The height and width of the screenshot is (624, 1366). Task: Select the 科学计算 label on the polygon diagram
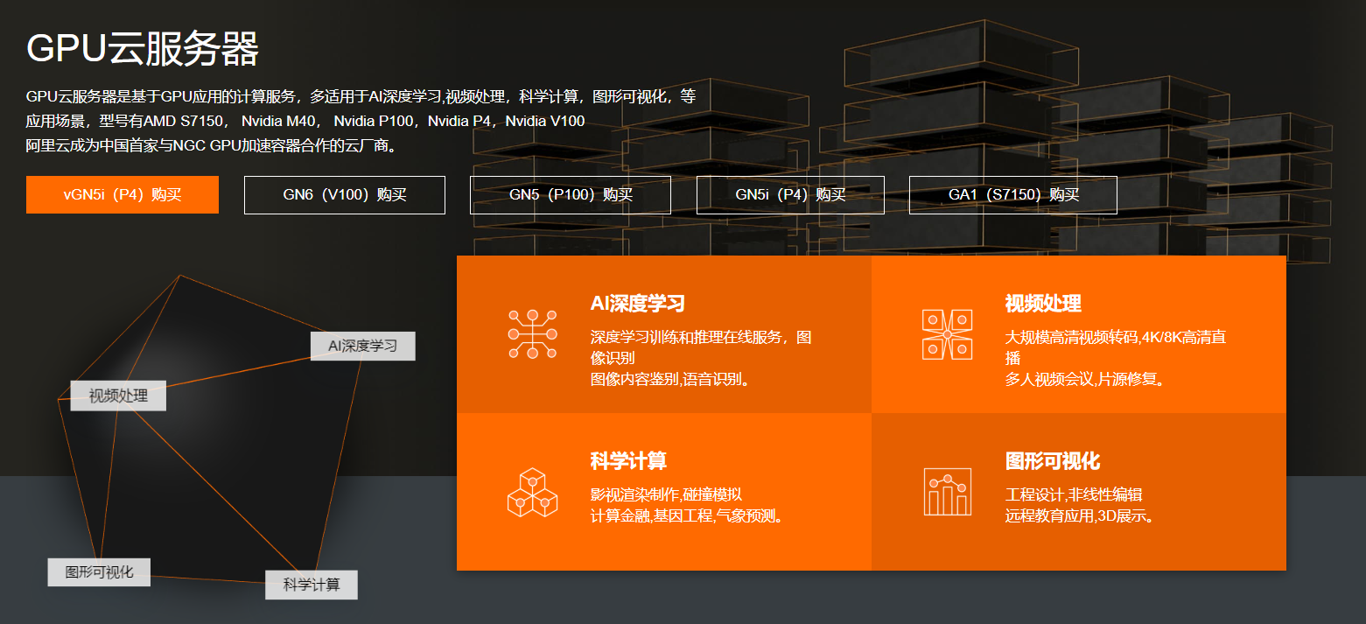(312, 585)
